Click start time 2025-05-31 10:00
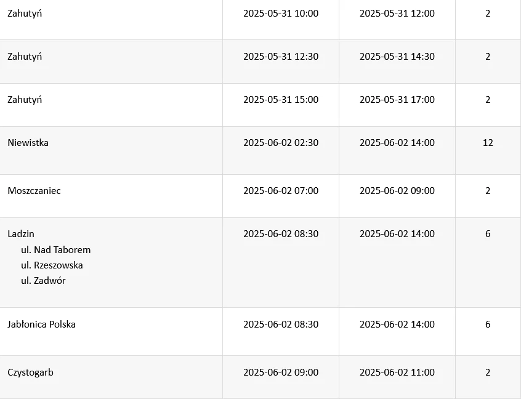Image resolution: width=521 pixels, height=399 pixels. (x=281, y=13)
